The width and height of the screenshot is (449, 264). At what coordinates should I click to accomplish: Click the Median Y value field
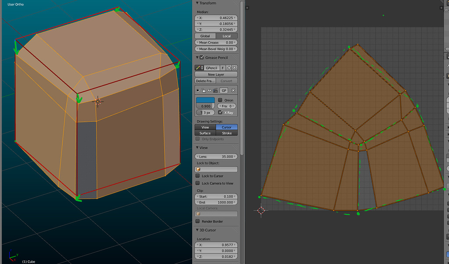pos(216,24)
